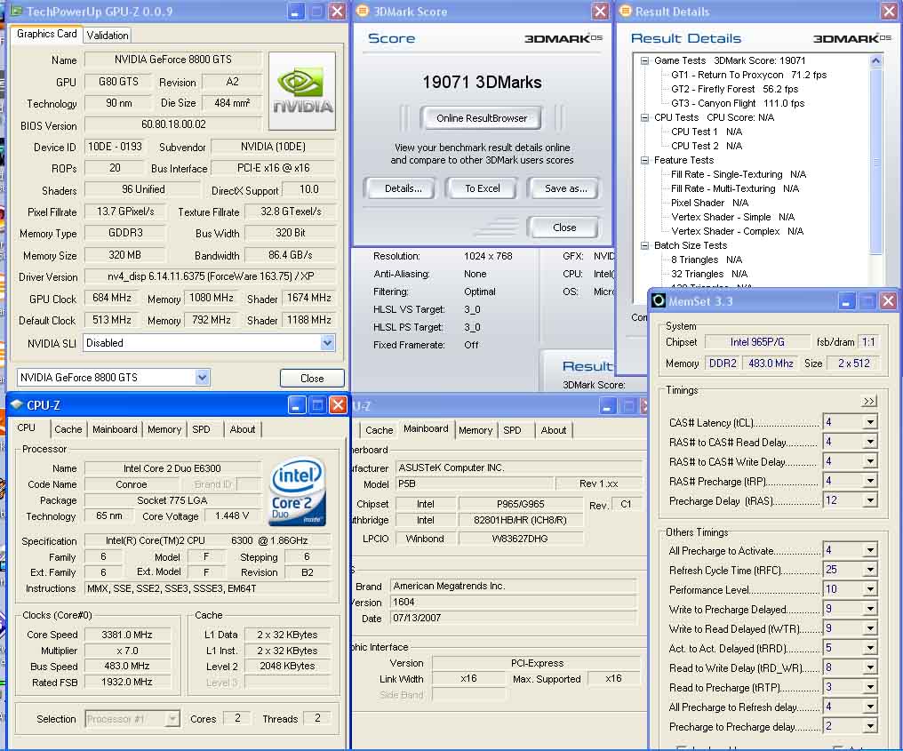Screen dimensions: 903x751
Task: Select Vertex Shader - Complex row
Action: tap(737, 231)
